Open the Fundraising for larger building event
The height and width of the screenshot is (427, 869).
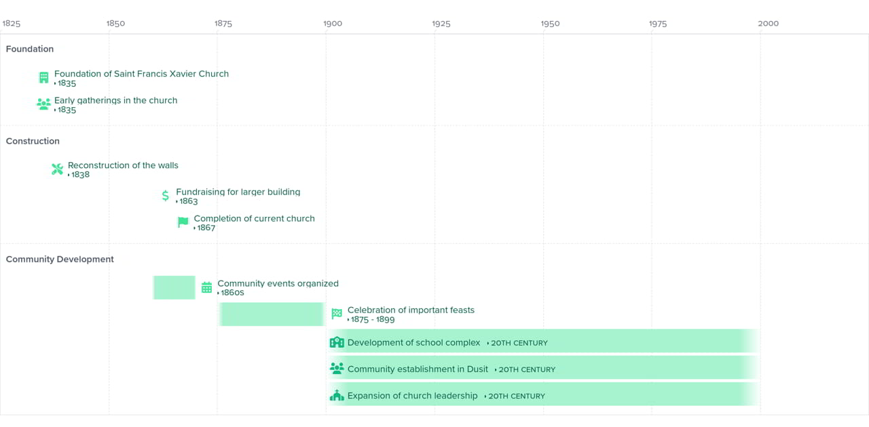click(x=238, y=192)
